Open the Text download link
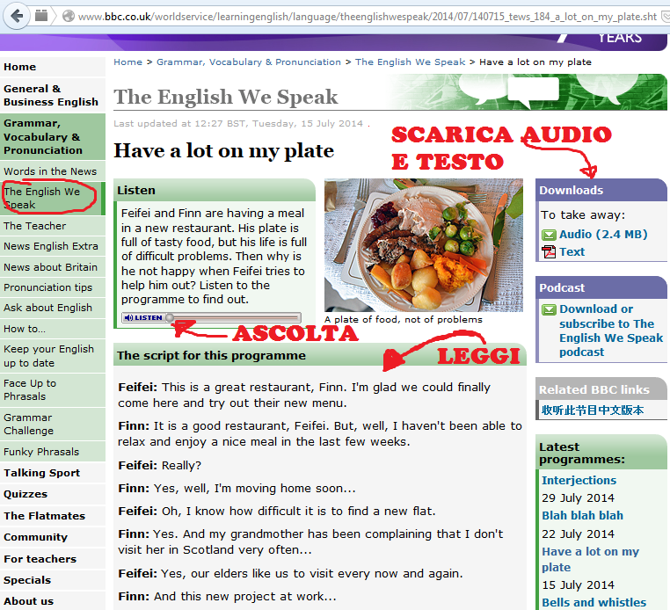Image resolution: width=670 pixels, height=610 pixels. [572, 252]
